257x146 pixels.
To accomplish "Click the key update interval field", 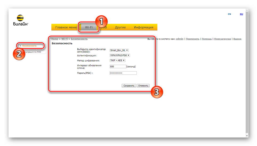I will click(x=118, y=66).
